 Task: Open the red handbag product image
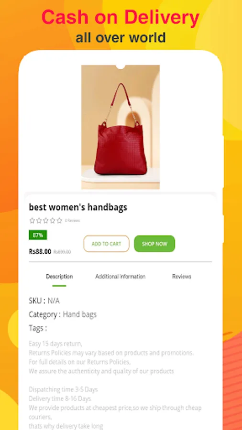(x=121, y=127)
